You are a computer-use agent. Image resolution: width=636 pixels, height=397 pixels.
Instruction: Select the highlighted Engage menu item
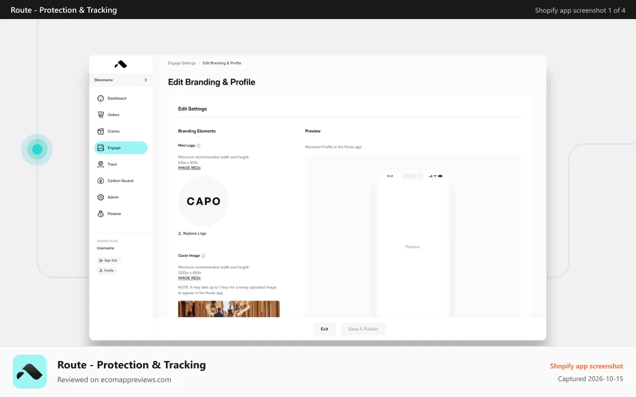point(121,148)
